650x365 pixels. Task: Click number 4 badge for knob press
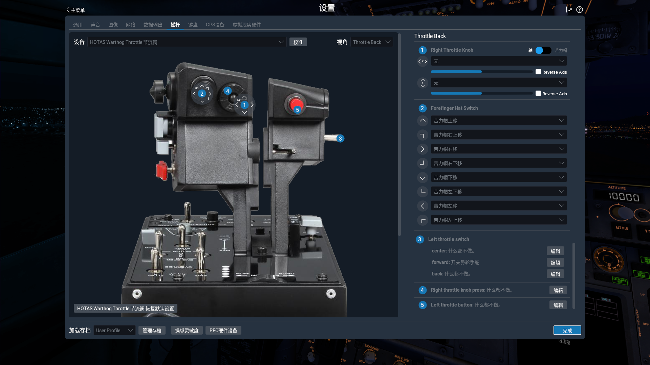pyautogui.click(x=422, y=290)
